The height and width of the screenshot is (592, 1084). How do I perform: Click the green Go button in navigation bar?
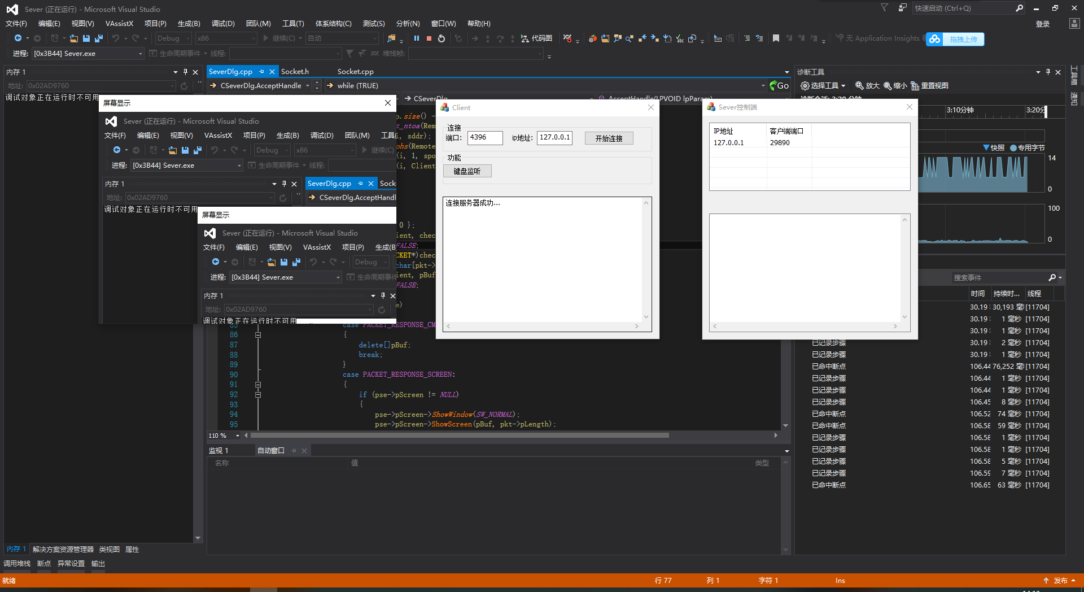point(779,86)
